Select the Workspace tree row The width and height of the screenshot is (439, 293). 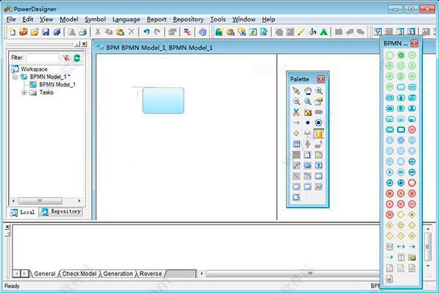pyautogui.click(x=29, y=69)
